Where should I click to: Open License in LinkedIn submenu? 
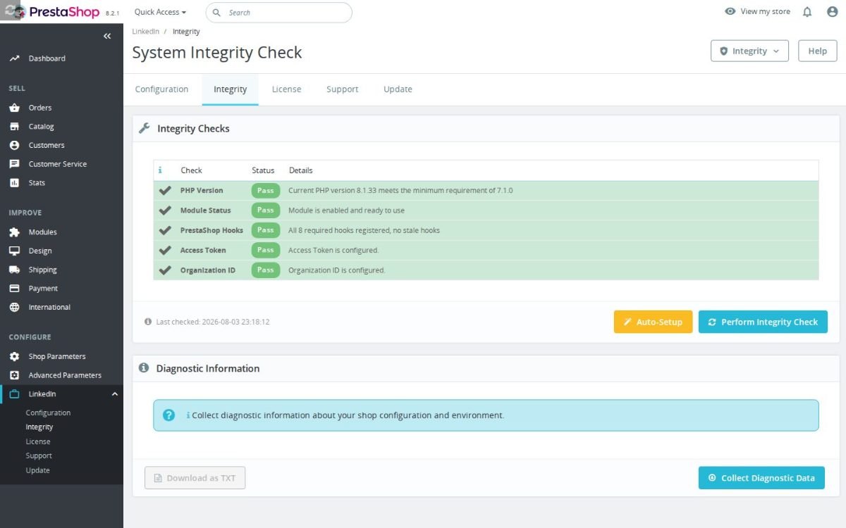pos(38,441)
